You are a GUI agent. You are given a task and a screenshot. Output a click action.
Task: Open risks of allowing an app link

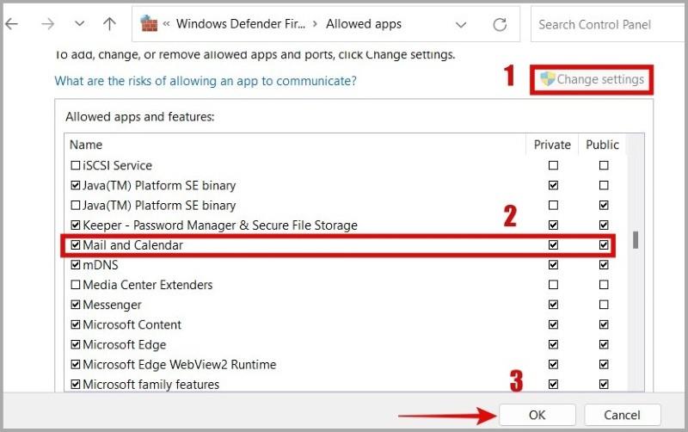206,81
